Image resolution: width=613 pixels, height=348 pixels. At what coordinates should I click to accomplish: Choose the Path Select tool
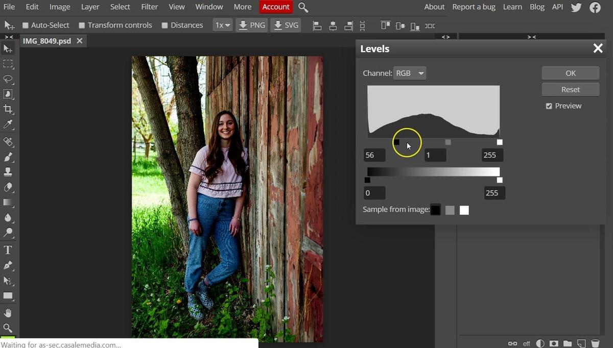8,281
